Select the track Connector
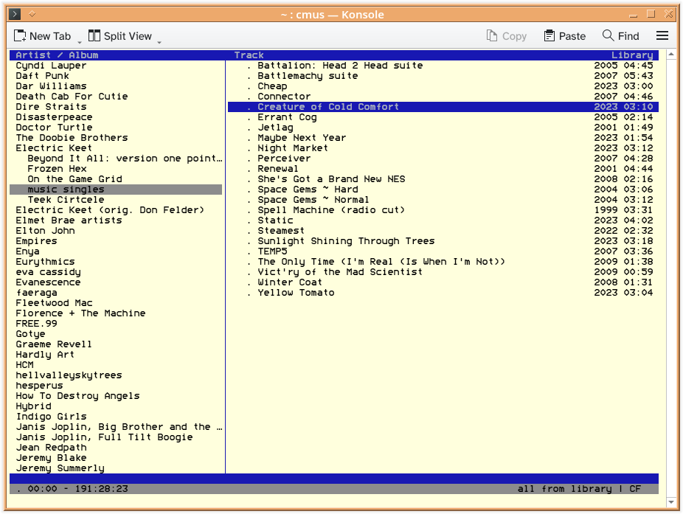Viewport: 683px width, 514px height. 443,97
